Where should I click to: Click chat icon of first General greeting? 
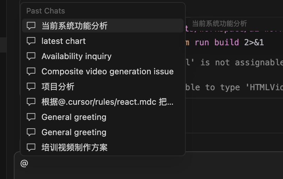tap(31, 117)
